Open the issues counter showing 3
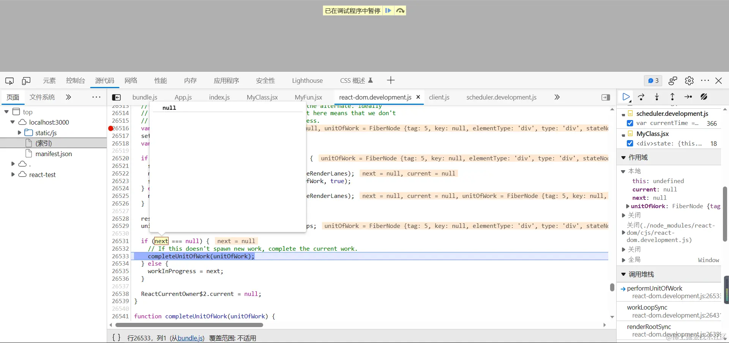 653,81
